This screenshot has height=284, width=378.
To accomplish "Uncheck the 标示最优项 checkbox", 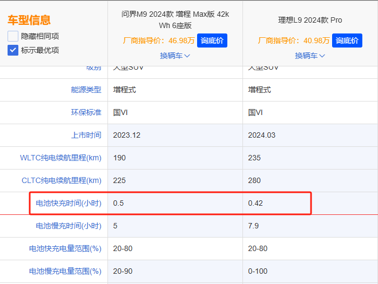I will [13, 50].
